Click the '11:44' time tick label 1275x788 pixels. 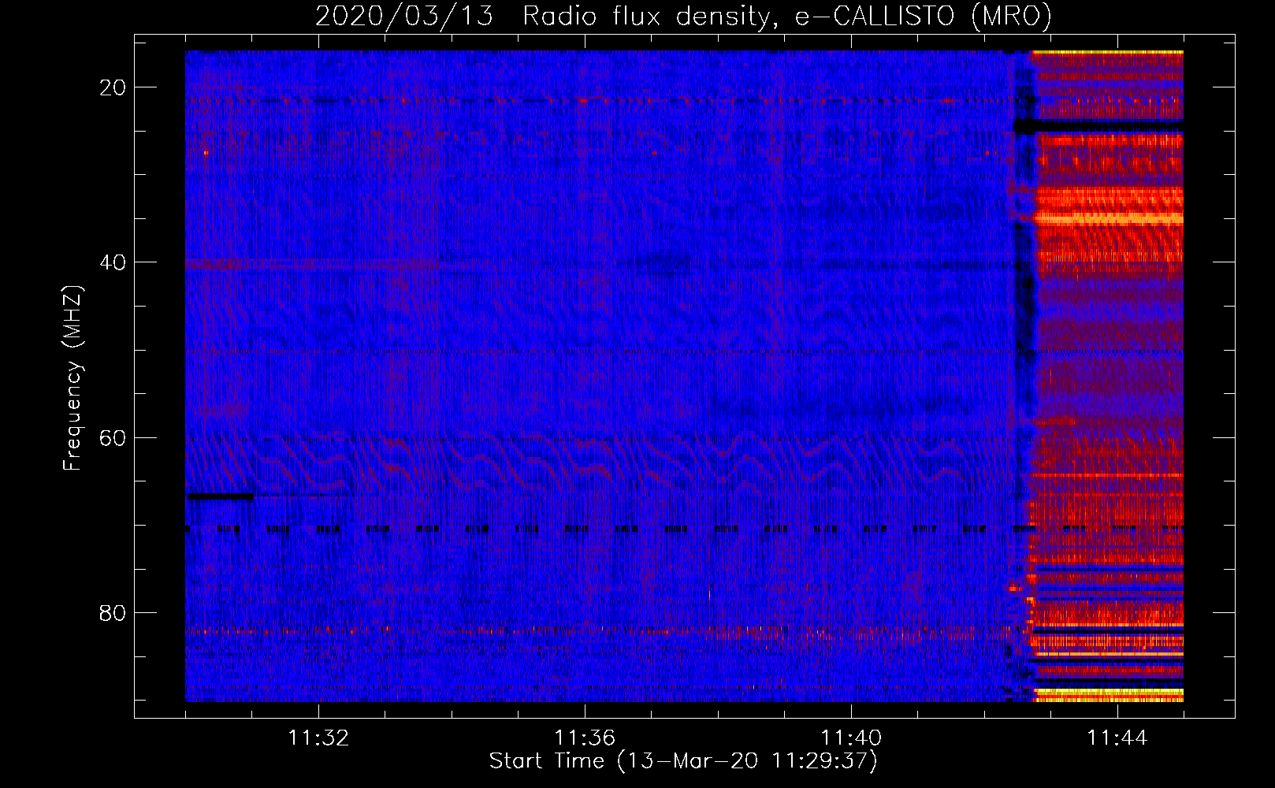click(1117, 738)
